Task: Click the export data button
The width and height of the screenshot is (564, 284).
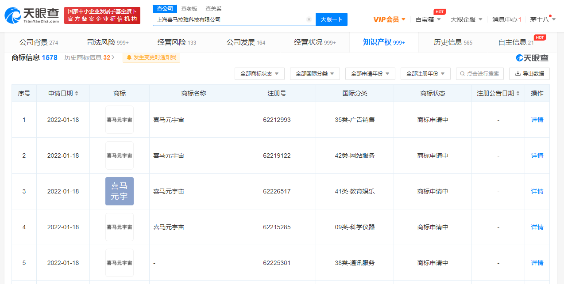Action: pyautogui.click(x=529, y=74)
